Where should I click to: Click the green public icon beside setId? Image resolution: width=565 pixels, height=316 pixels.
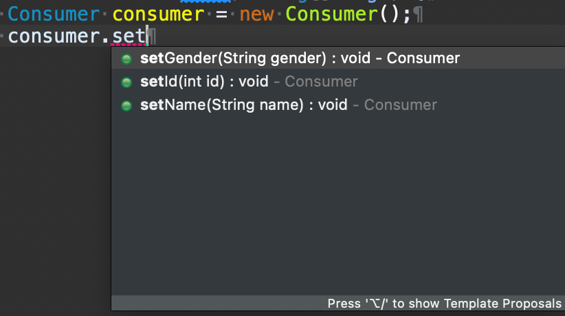[x=126, y=82]
